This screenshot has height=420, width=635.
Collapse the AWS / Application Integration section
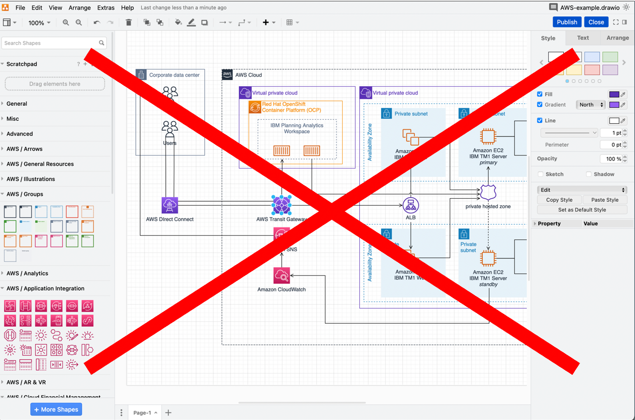46,288
